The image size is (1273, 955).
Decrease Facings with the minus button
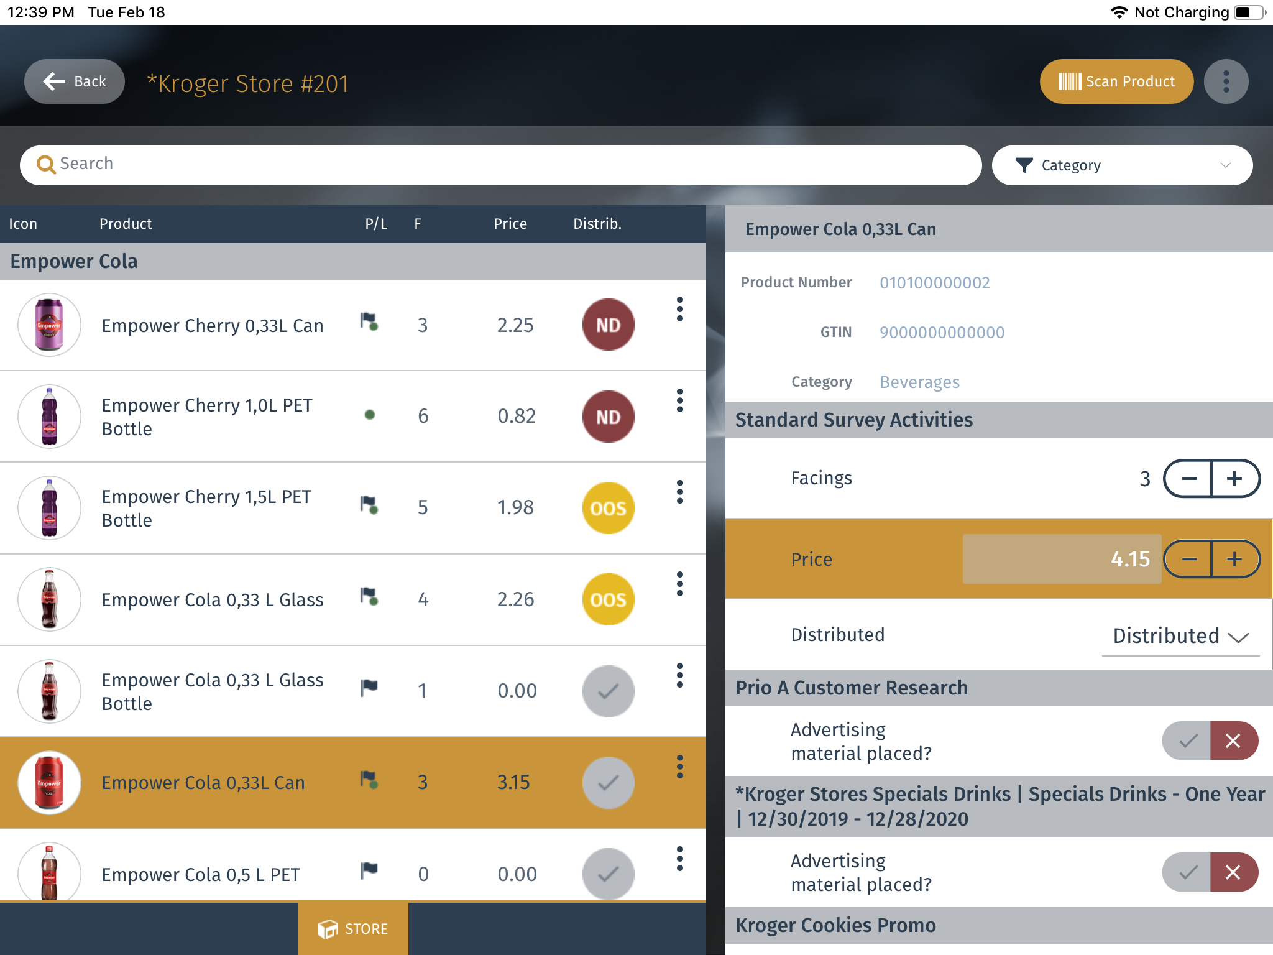(1188, 479)
